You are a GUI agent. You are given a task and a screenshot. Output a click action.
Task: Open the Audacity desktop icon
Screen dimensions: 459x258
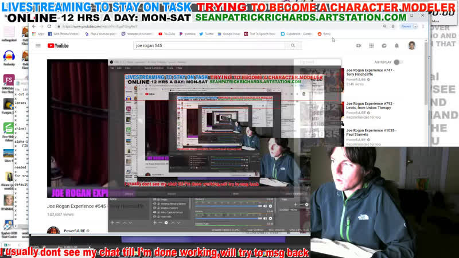pos(9,57)
